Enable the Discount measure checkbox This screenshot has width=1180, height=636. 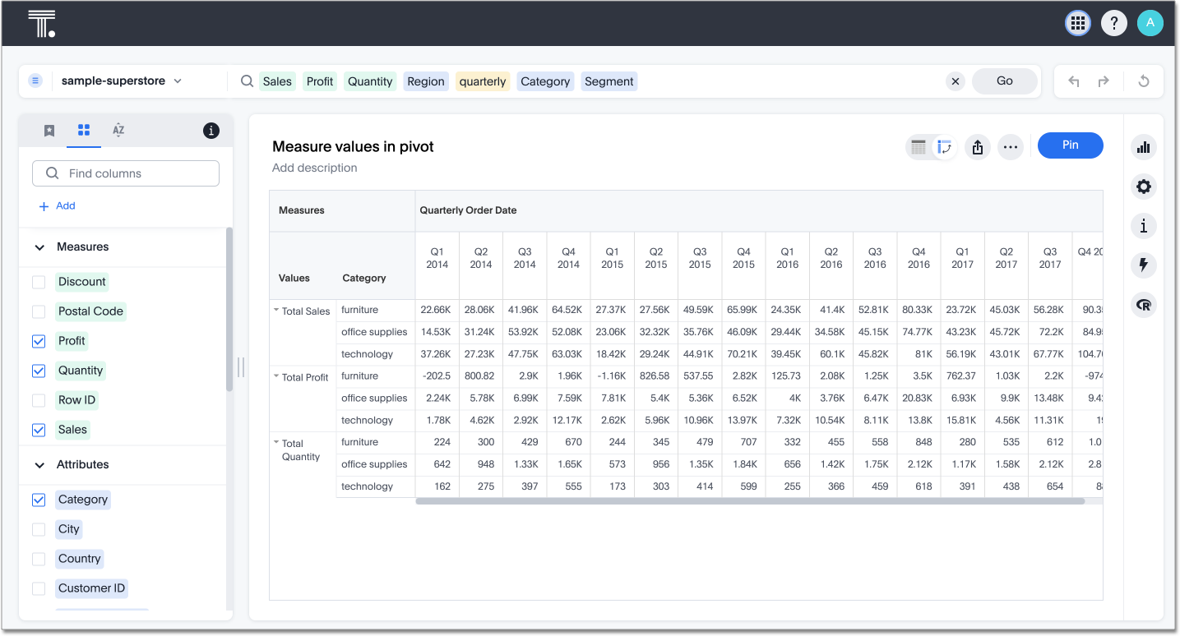point(39,282)
